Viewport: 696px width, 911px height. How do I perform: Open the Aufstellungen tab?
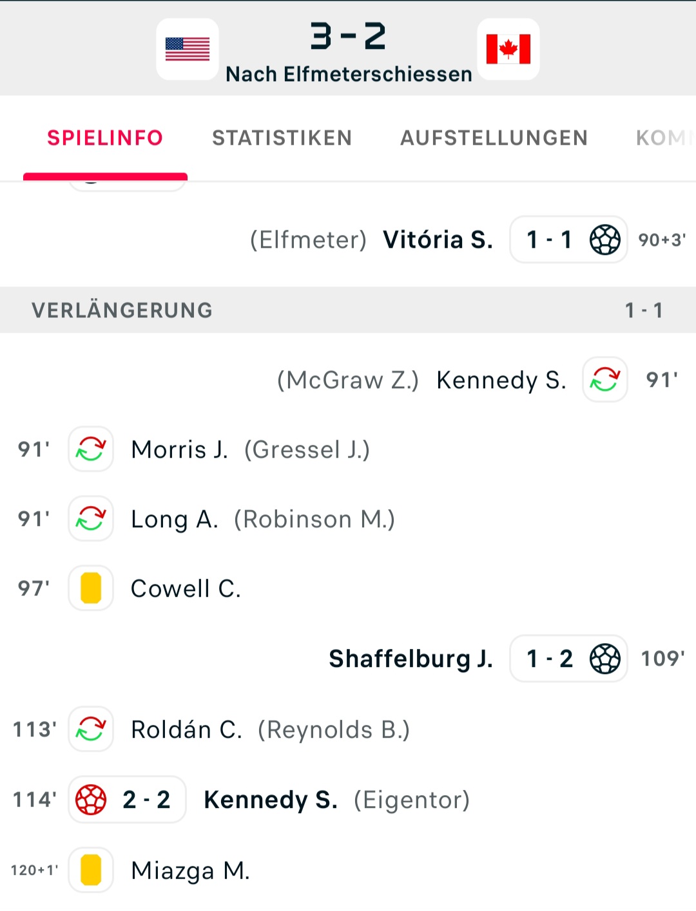(x=494, y=138)
